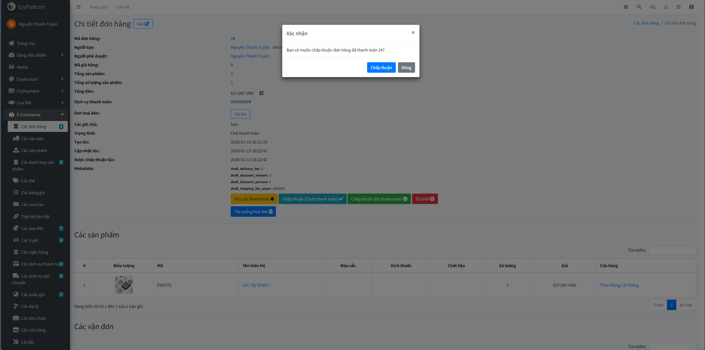Open the grid apps icon

[x=691, y=7]
